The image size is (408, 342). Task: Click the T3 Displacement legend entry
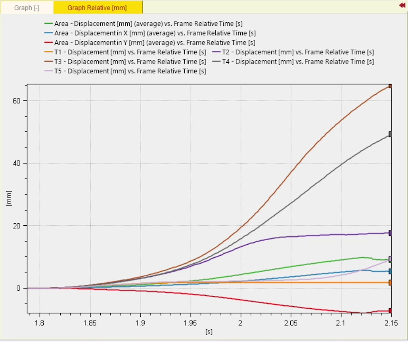pos(125,61)
